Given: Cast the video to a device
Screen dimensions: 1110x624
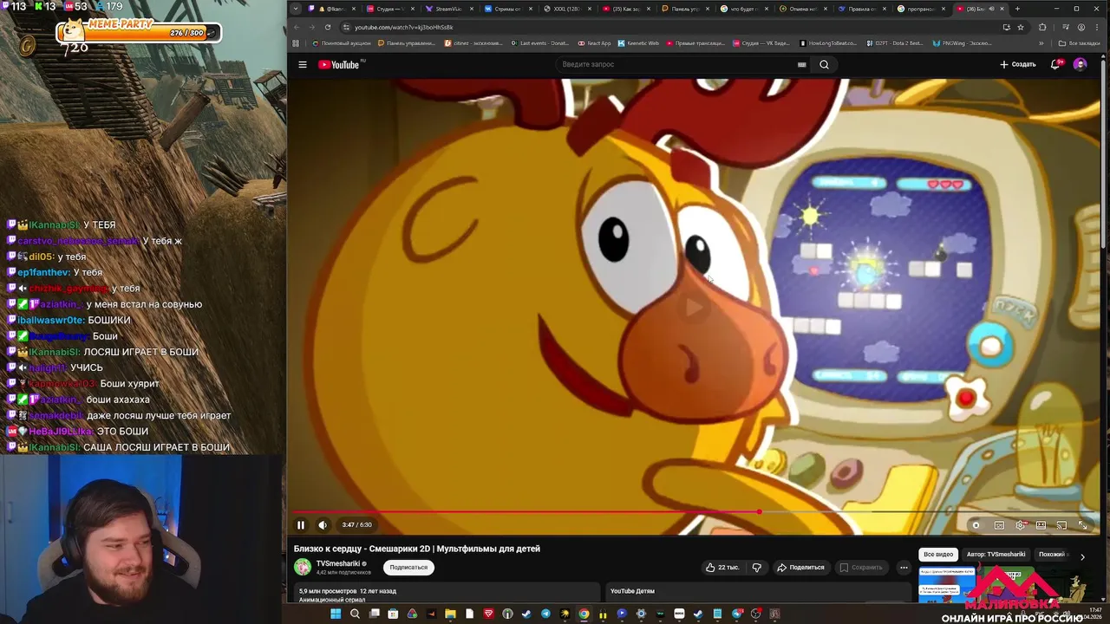Looking at the screenshot, I should click(x=1061, y=525).
